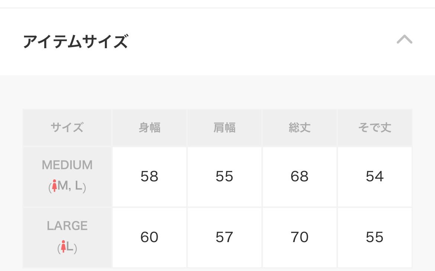The height and width of the screenshot is (271, 435).
Task: Click LARGE 身幅 value 60
Action: (x=149, y=237)
